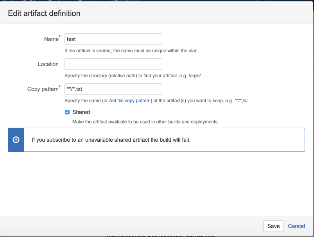Click the description below the Shared option
The height and width of the screenshot is (237, 314).
pyautogui.click(x=145, y=122)
